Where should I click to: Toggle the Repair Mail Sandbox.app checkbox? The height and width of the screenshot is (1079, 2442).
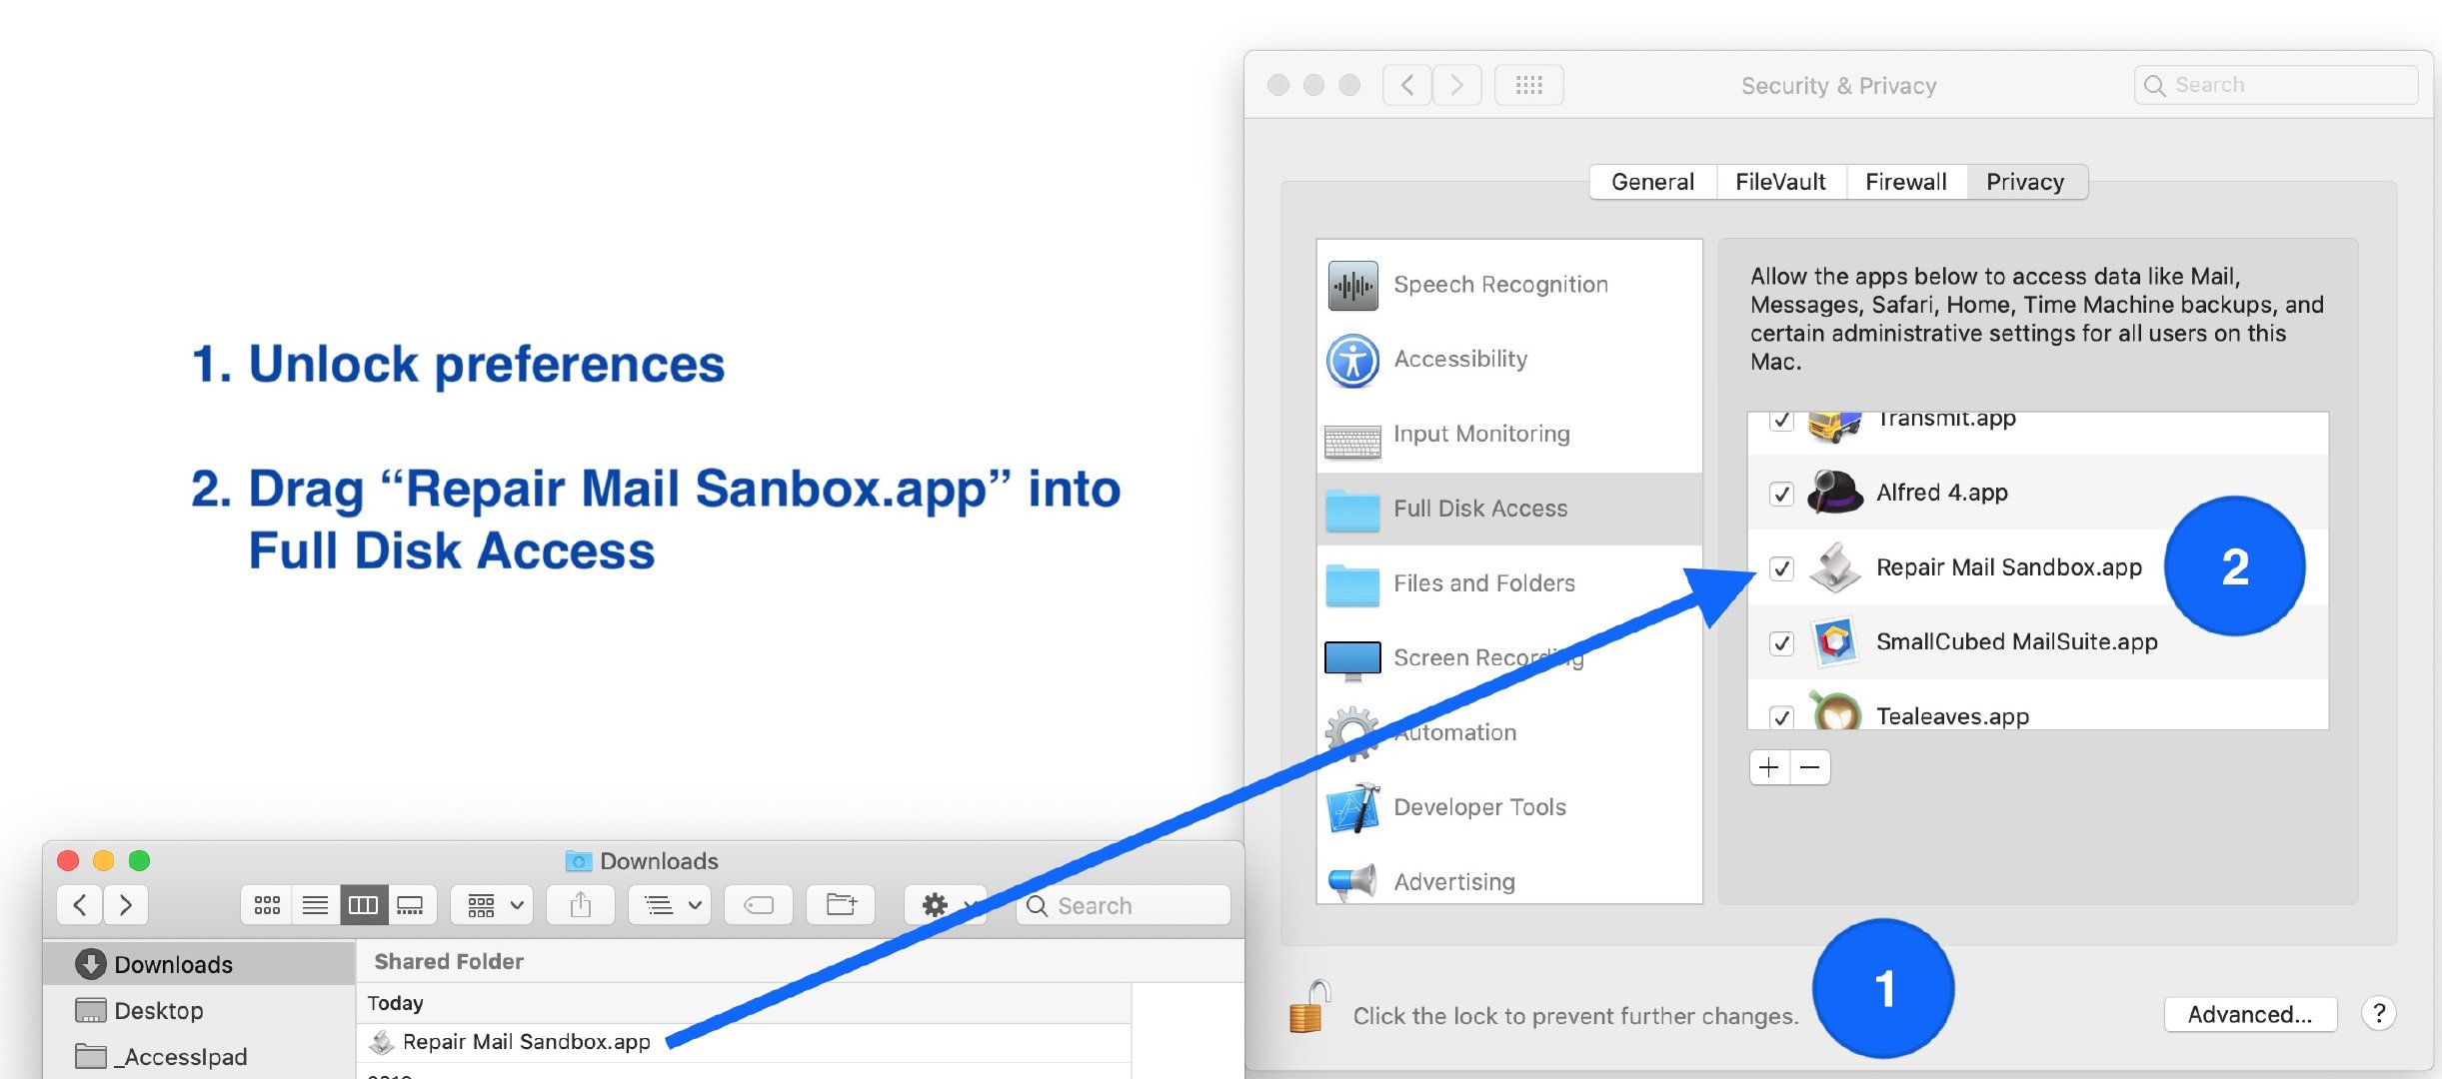coord(1781,568)
